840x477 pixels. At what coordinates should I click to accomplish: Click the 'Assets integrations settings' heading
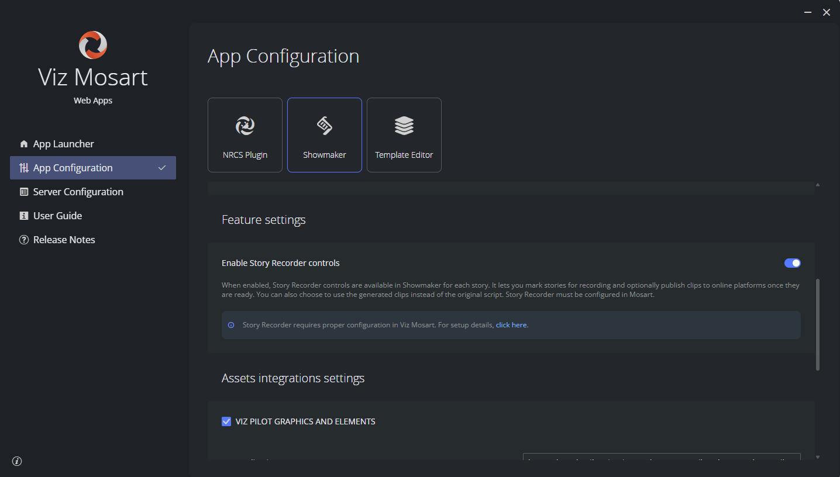coord(293,378)
